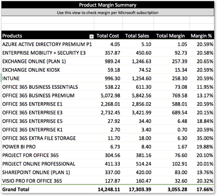217x196 pixels.
Task: Select the INTUNE product cell
Action: point(11,79)
